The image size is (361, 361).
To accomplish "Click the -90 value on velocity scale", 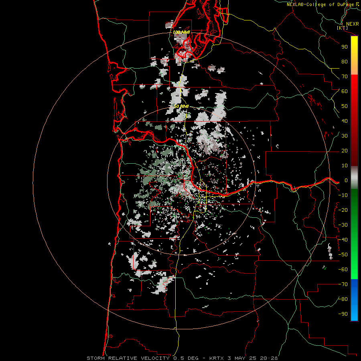I will point(343,314).
